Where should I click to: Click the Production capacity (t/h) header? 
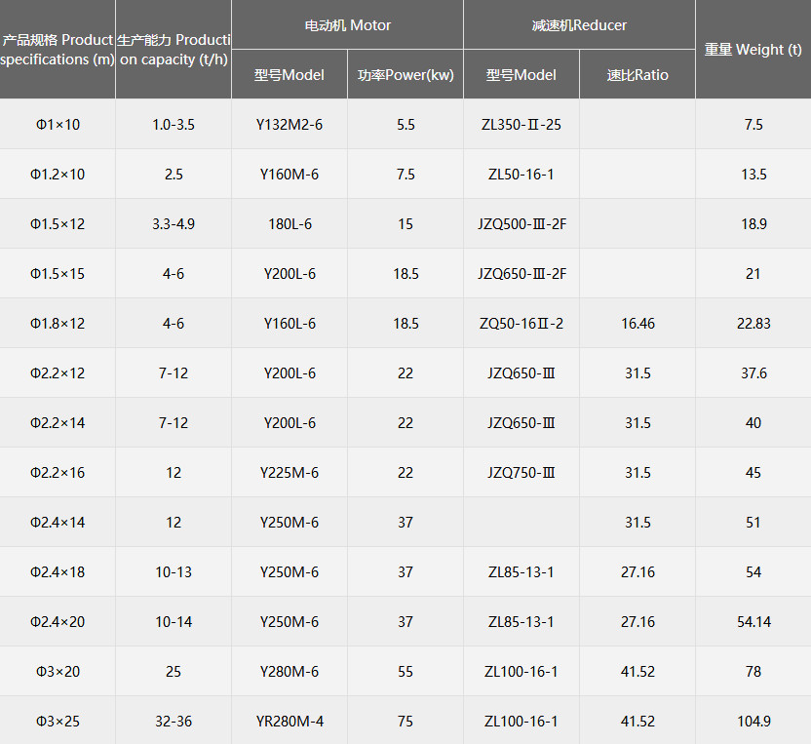click(174, 50)
